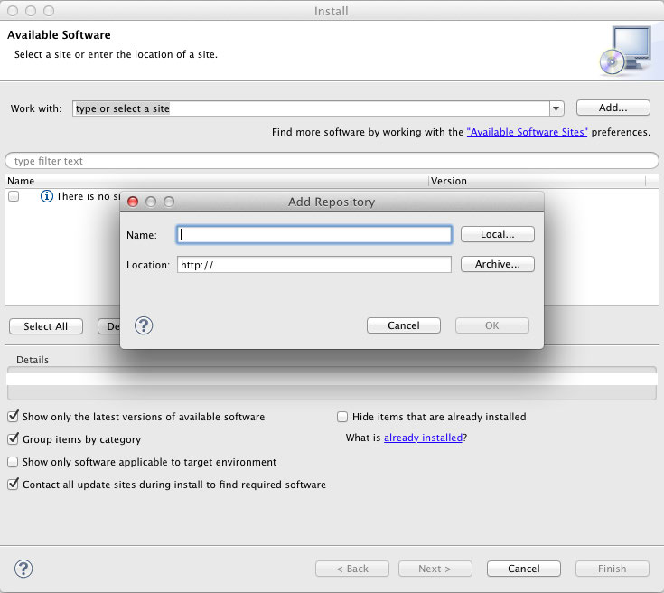The width and height of the screenshot is (664, 593).
Task: Toggle Show only the latest versions checkbox
Action: (x=14, y=417)
